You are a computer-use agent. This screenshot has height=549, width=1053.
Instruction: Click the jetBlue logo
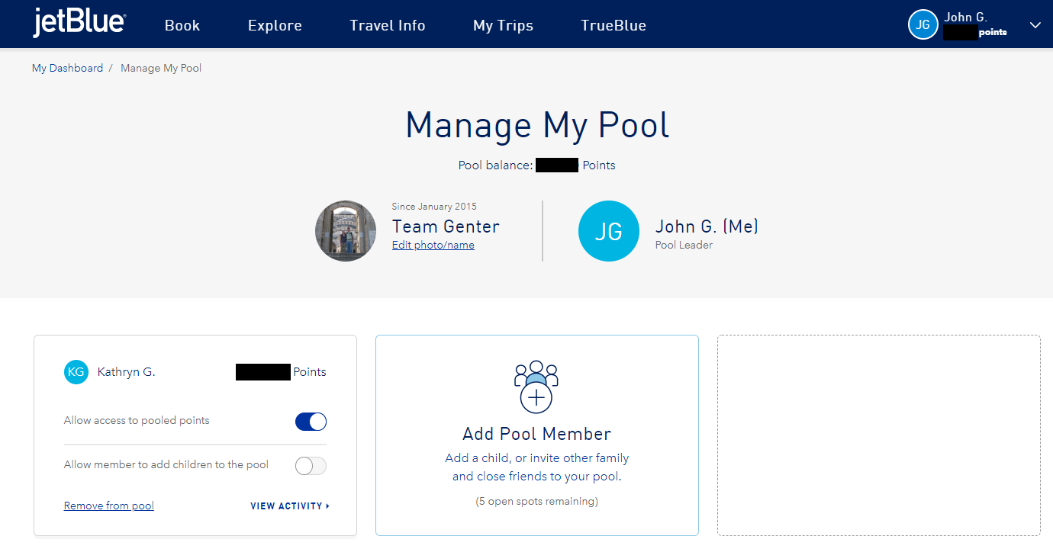(79, 24)
